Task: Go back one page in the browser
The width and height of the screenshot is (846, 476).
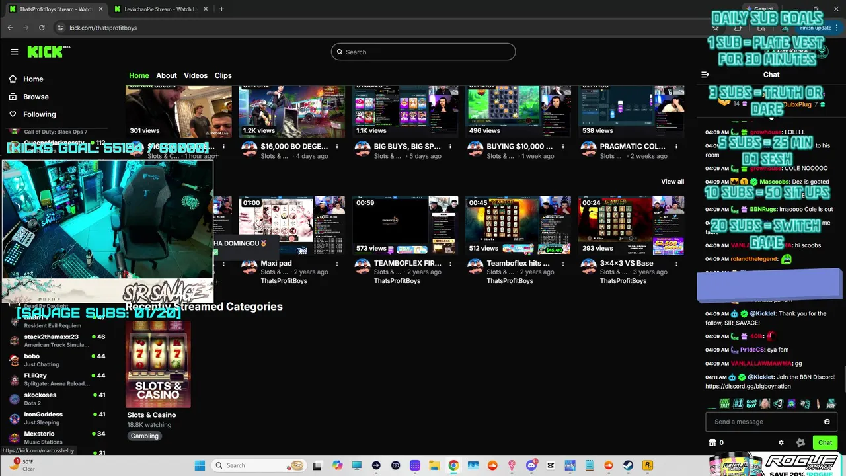Action: coord(10,28)
